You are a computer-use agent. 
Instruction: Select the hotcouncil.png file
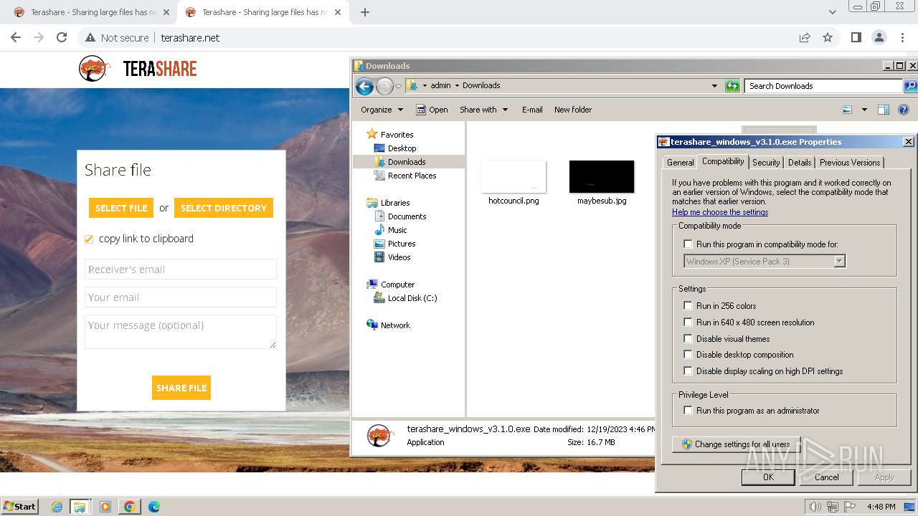tap(514, 183)
